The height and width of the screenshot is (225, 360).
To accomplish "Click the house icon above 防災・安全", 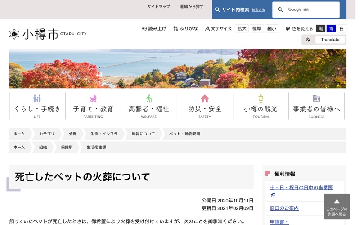I will [205, 99].
